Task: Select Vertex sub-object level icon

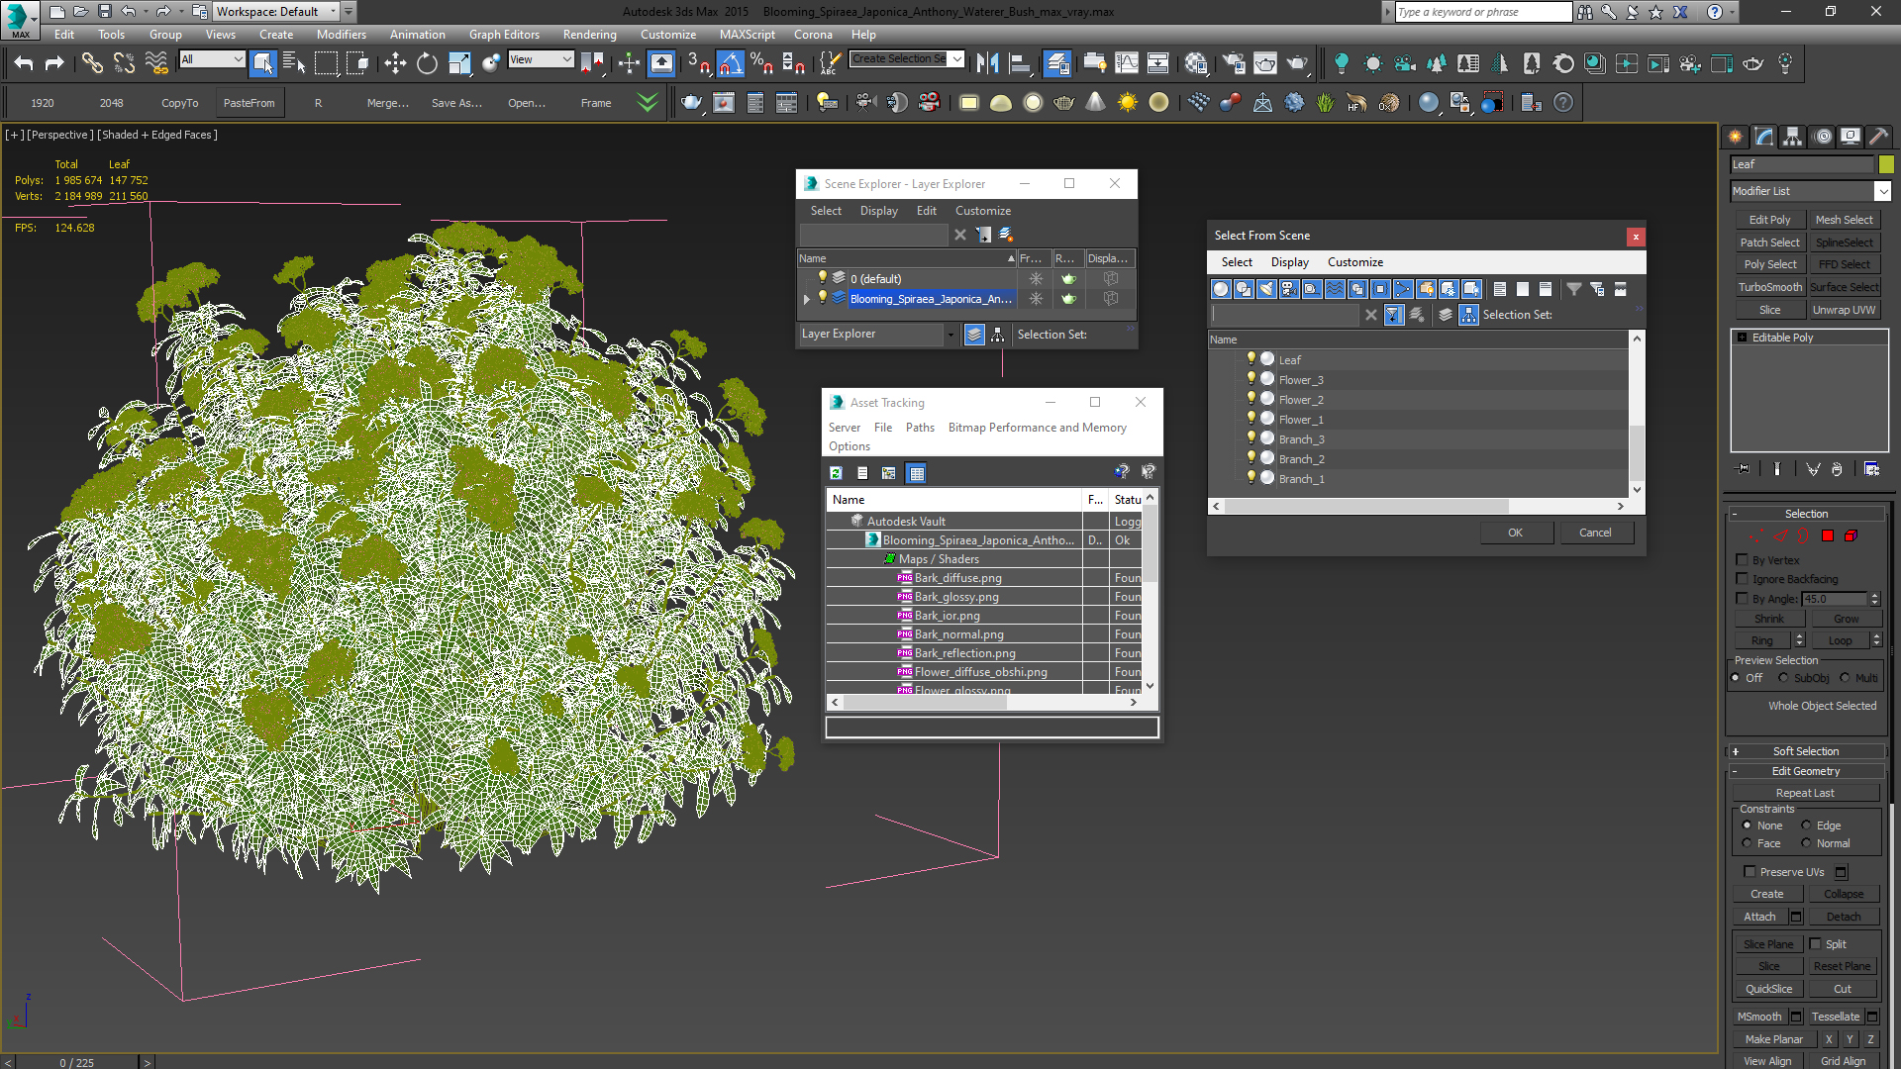Action: coord(1755,535)
